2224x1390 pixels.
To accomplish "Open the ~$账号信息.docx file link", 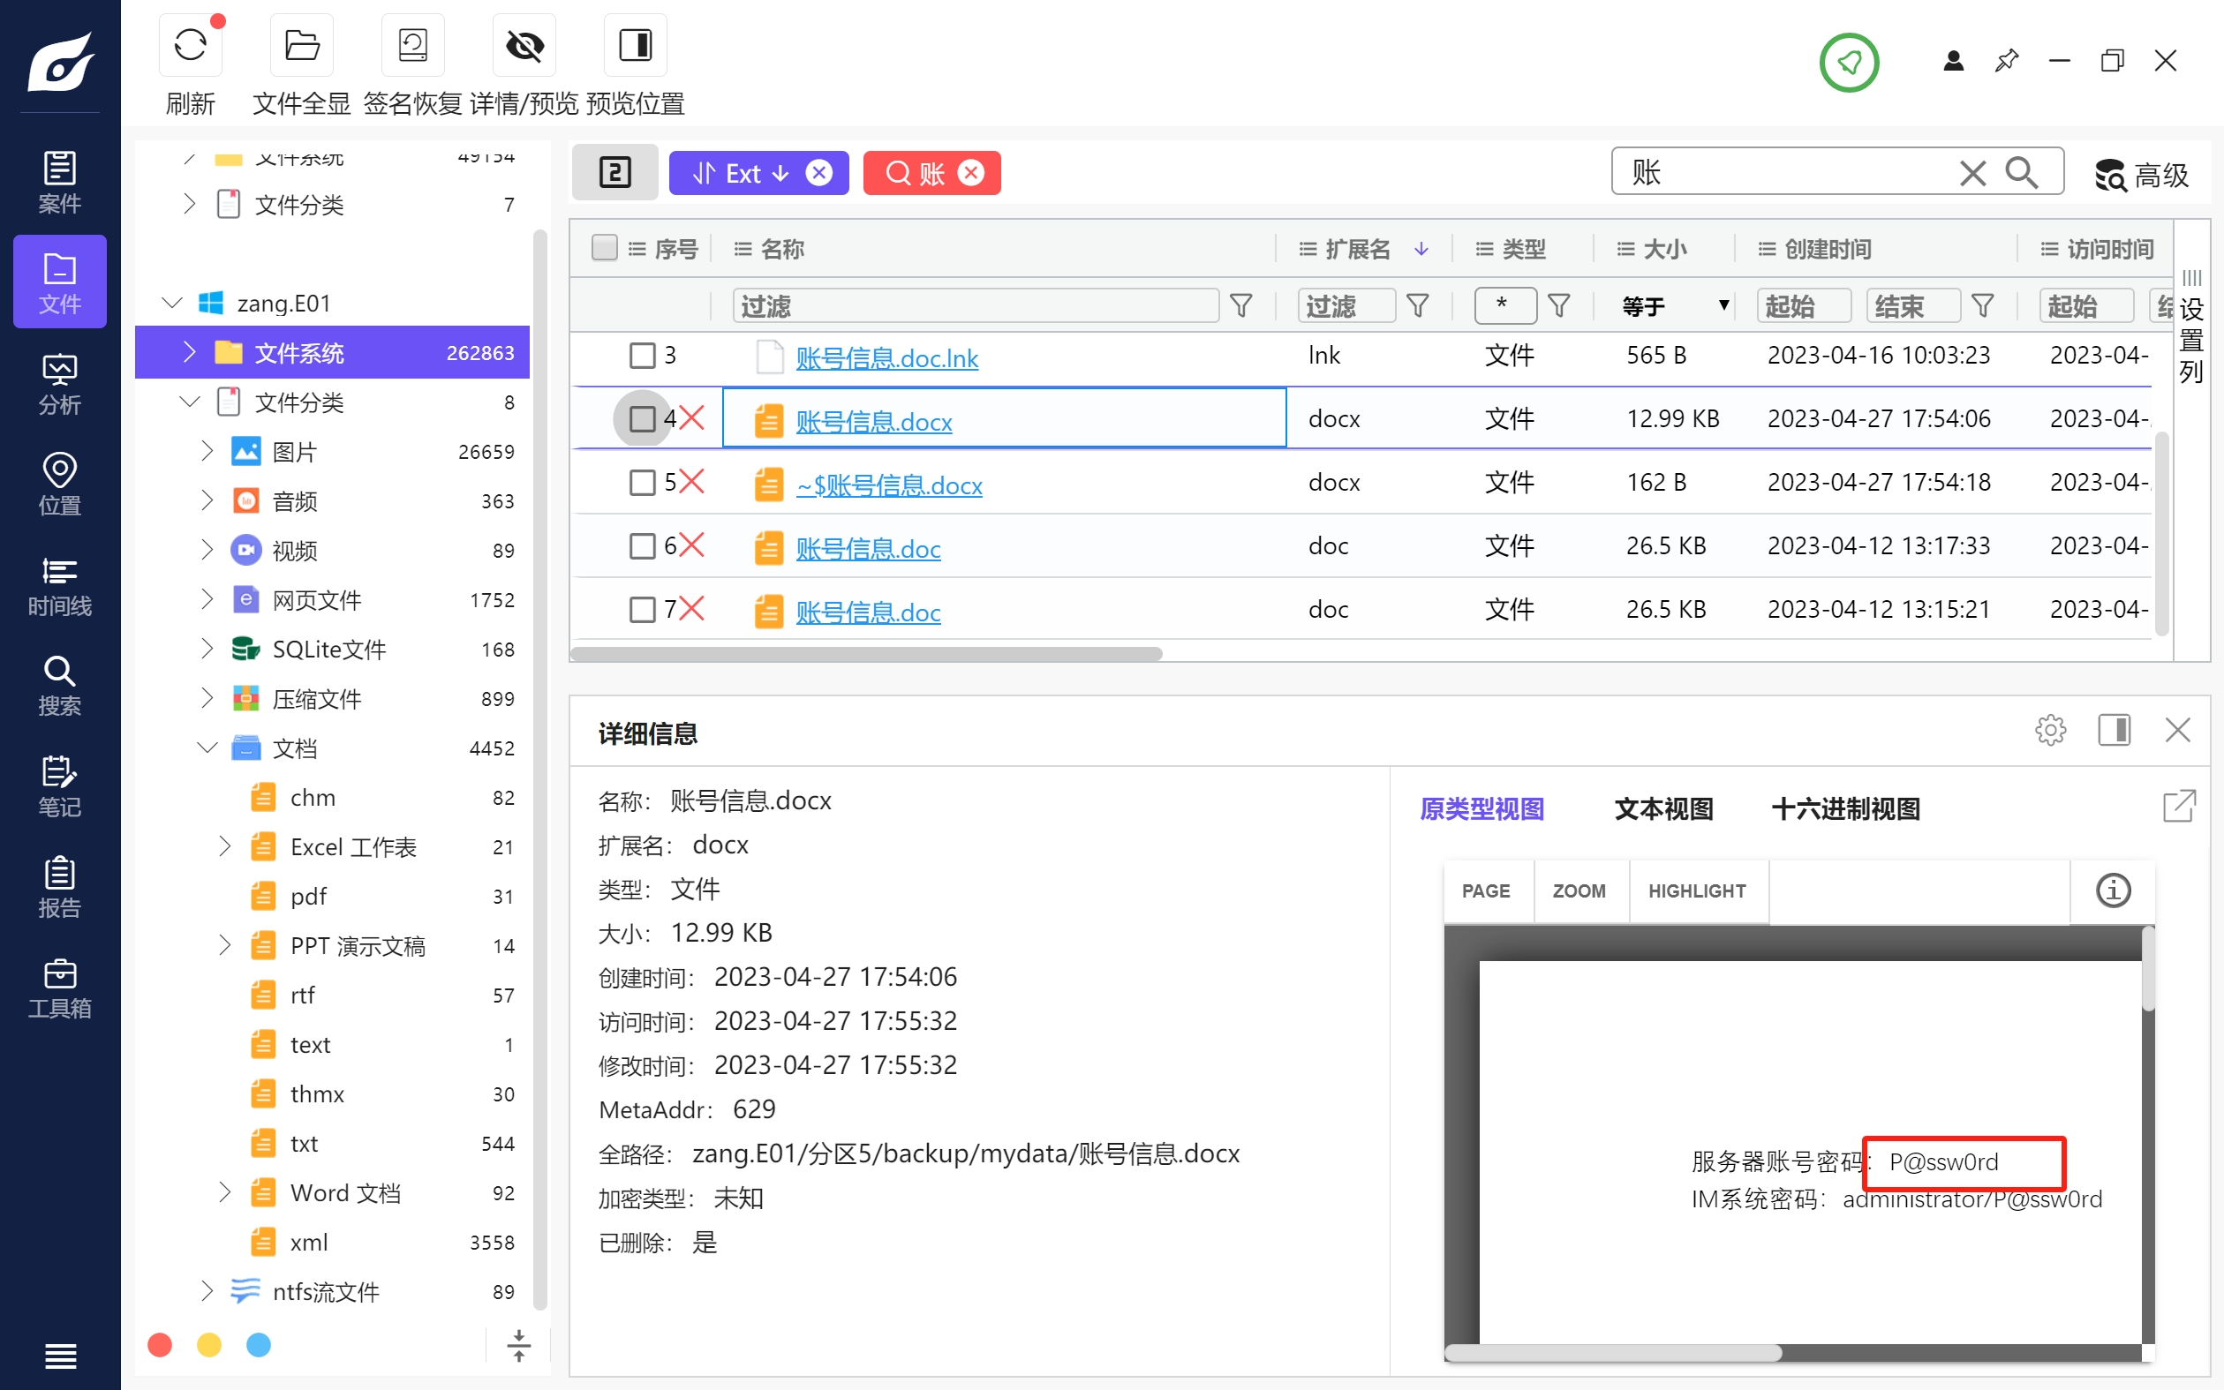I will pos(889,484).
